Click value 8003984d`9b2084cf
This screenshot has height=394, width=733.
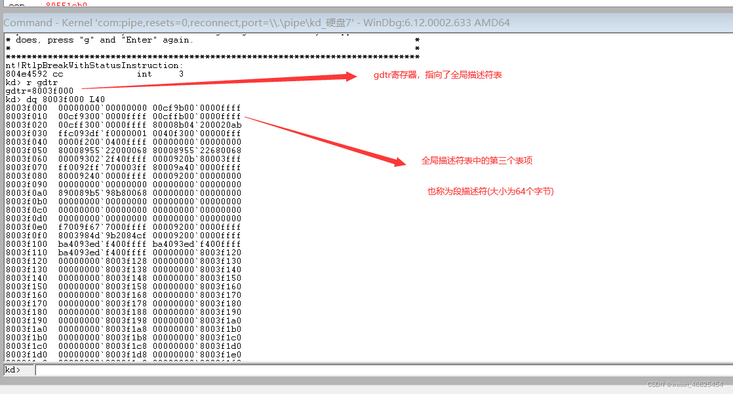[x=102, y=235]
